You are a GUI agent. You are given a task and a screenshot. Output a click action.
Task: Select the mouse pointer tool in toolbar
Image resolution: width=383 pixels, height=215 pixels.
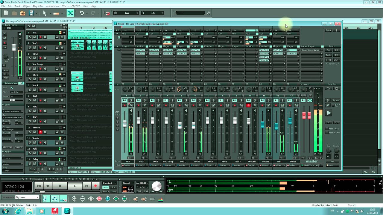45,13
